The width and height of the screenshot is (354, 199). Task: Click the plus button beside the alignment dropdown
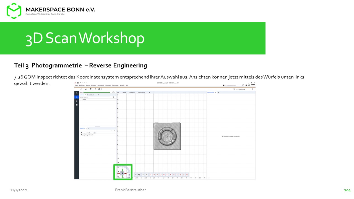pos(253,89)
